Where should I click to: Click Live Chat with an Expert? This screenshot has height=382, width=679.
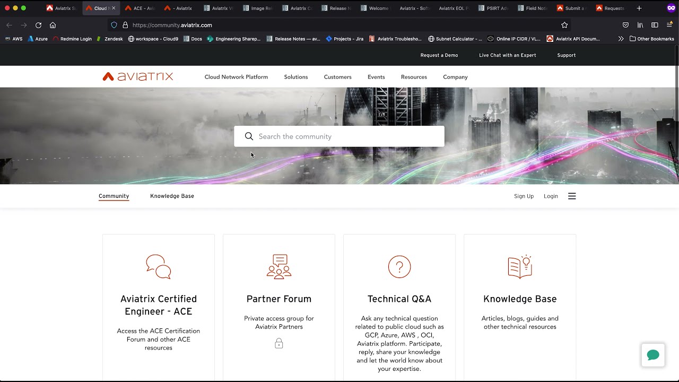pos(508,55)
